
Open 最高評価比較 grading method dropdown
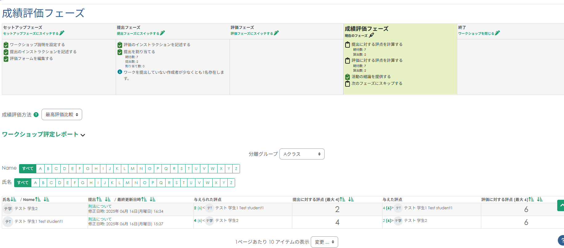62,115
